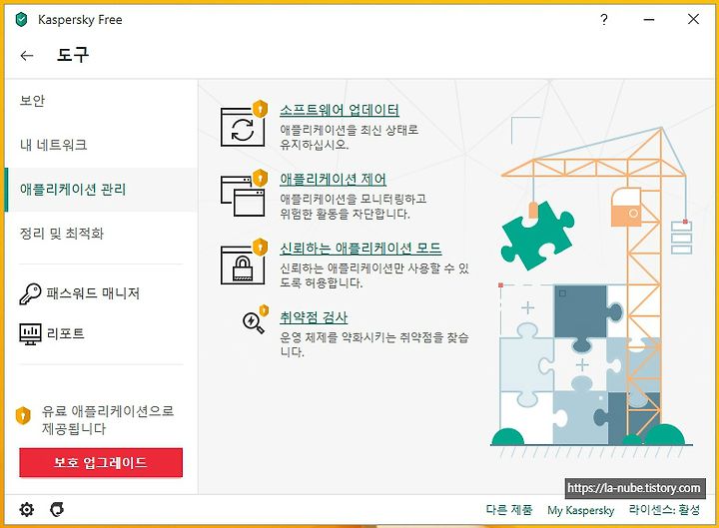This screenshot has width=719, height=528.
Task: Open the 애플리케이션 제어 link
Action: click(x=333, y=179)
